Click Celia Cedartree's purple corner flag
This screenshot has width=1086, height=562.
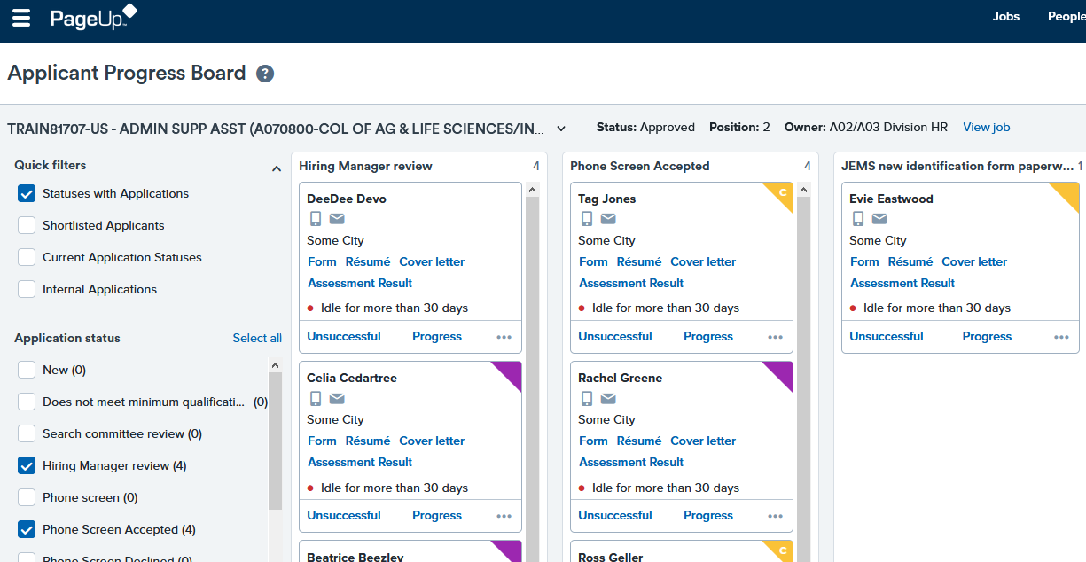511,372
